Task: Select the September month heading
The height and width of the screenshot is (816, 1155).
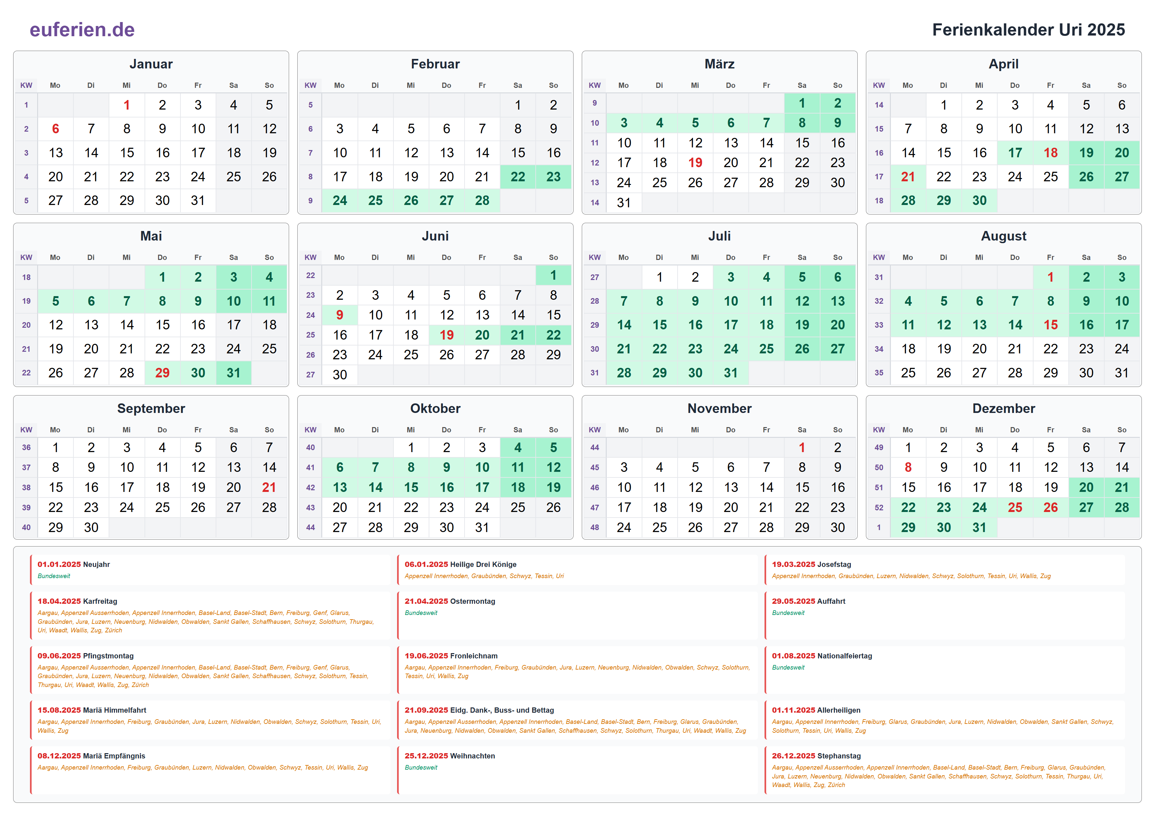Action: tap(151, 408)
